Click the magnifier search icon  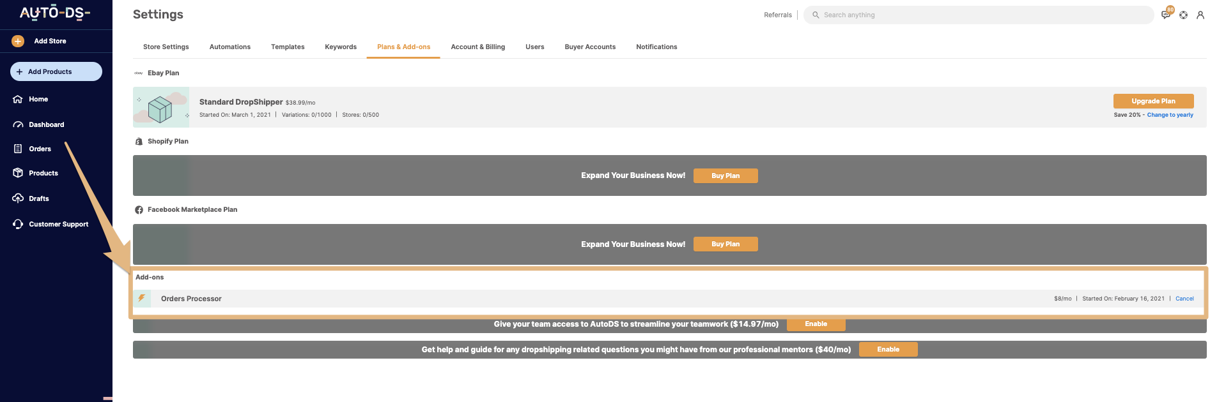click(x=816, y=15)
